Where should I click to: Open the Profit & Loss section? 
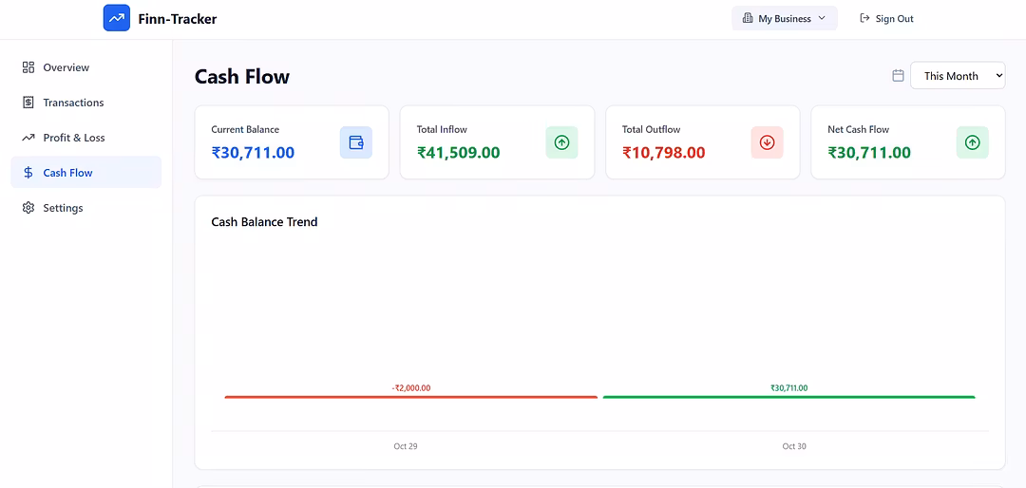74,138
